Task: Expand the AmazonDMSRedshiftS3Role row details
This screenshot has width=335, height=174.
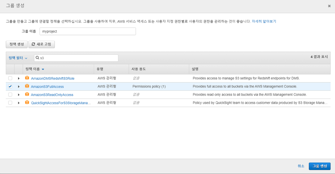Action: 19,79
